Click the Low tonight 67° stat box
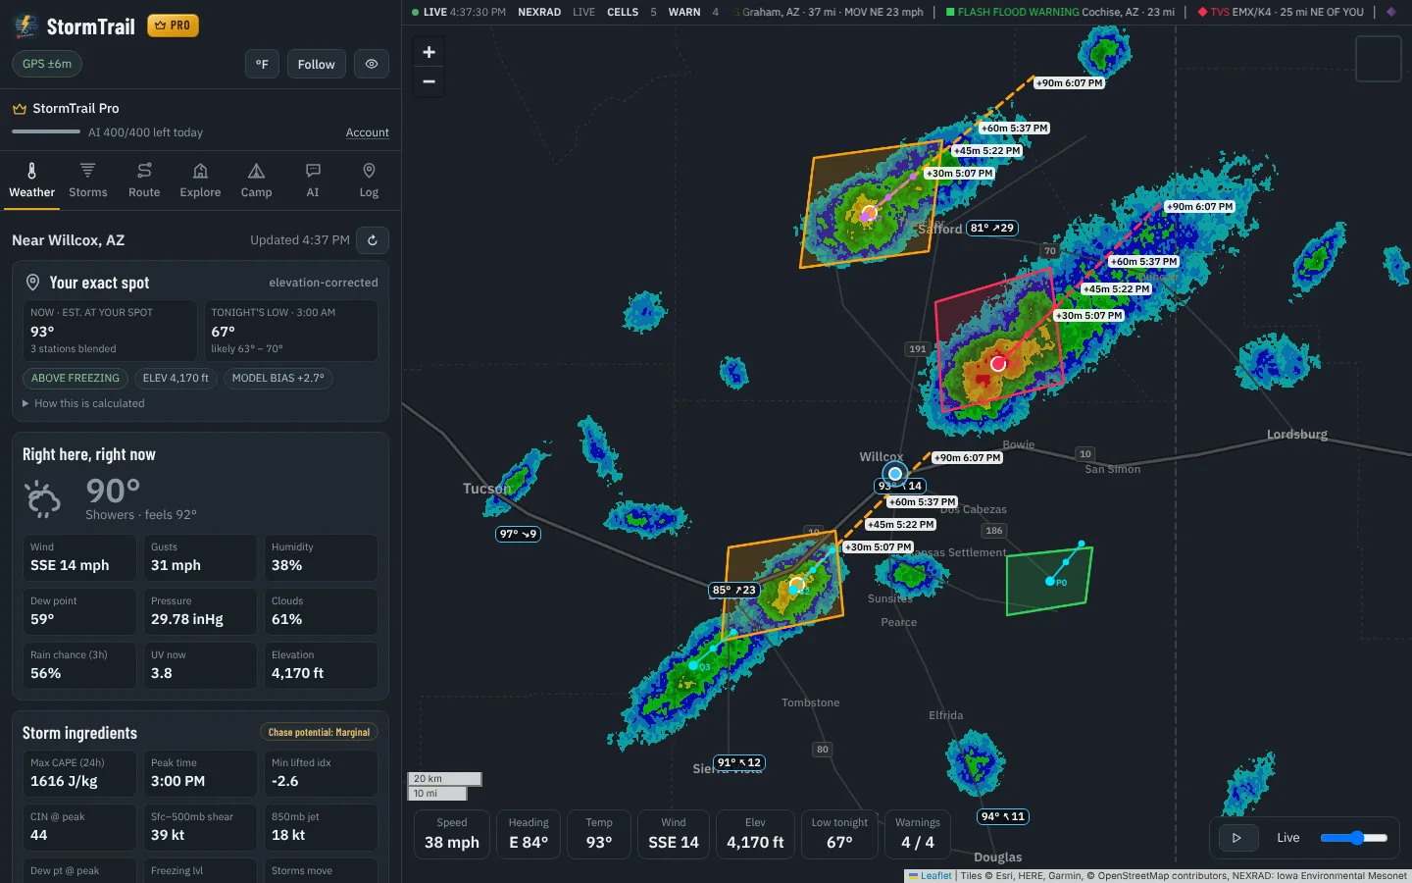Screen dimensions: 1412x883 839,834
